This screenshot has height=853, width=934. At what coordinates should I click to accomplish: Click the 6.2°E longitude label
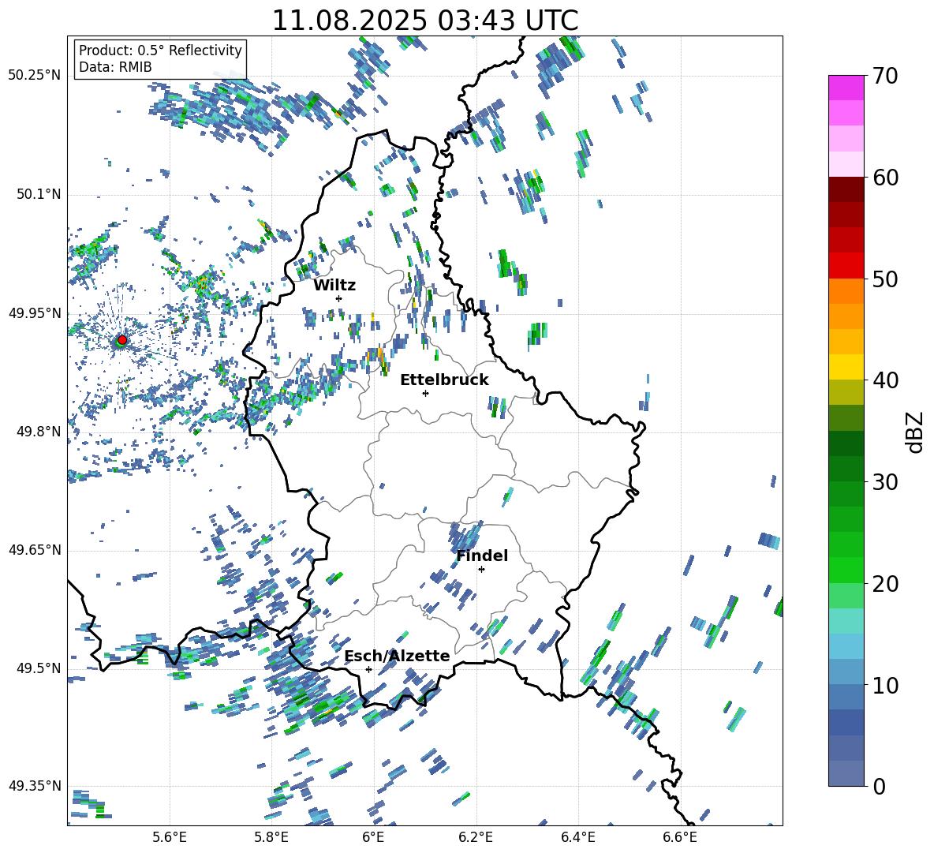point(476,838)
